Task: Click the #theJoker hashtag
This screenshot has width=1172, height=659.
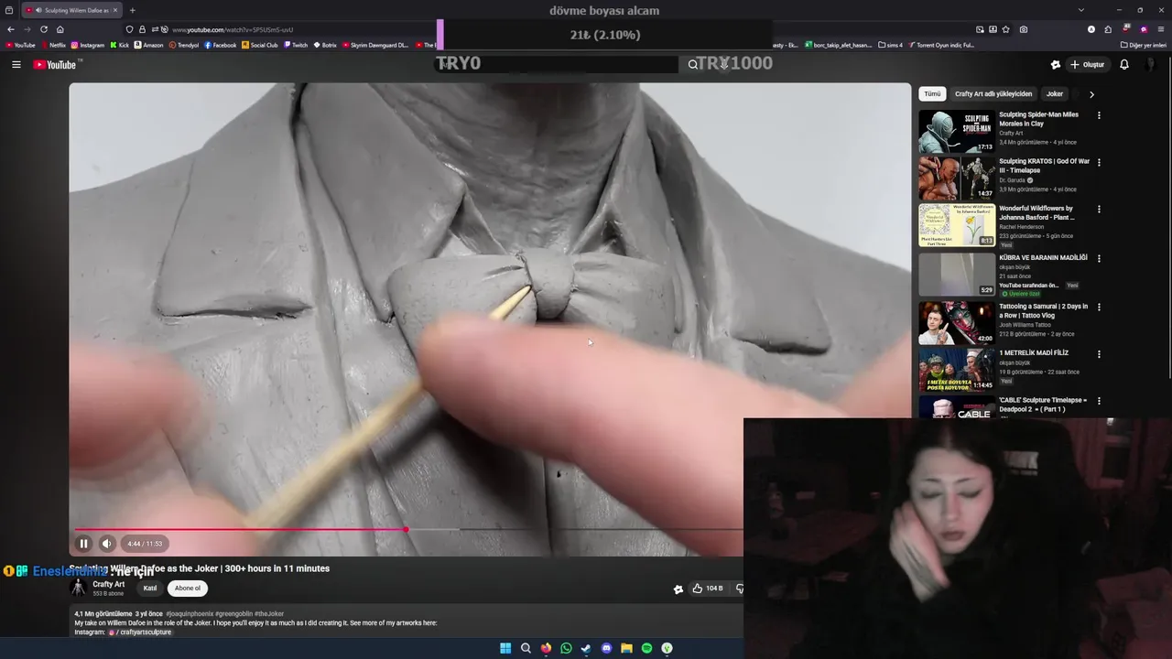Action: click(x=269, y=614)
